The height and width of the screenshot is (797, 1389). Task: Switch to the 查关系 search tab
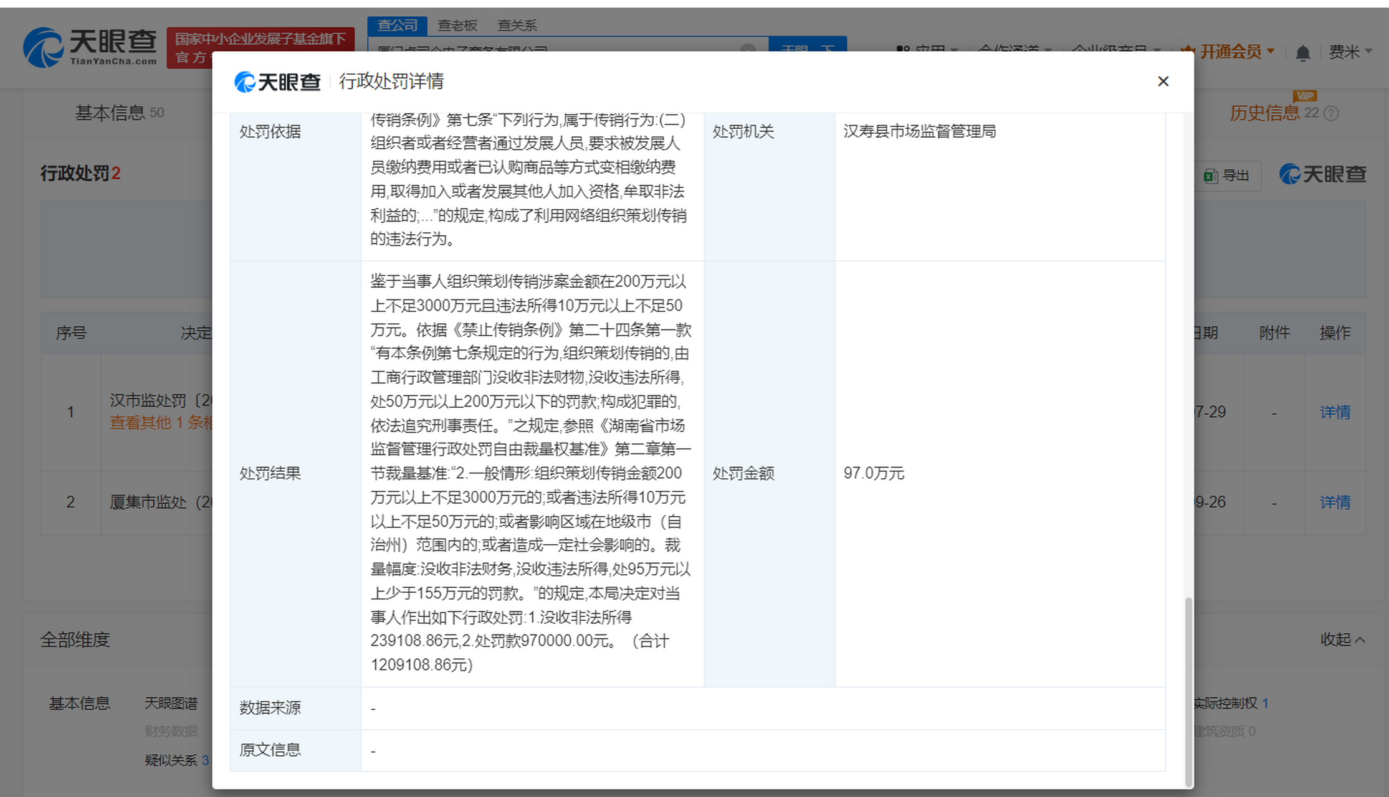(x=517, y=25)
